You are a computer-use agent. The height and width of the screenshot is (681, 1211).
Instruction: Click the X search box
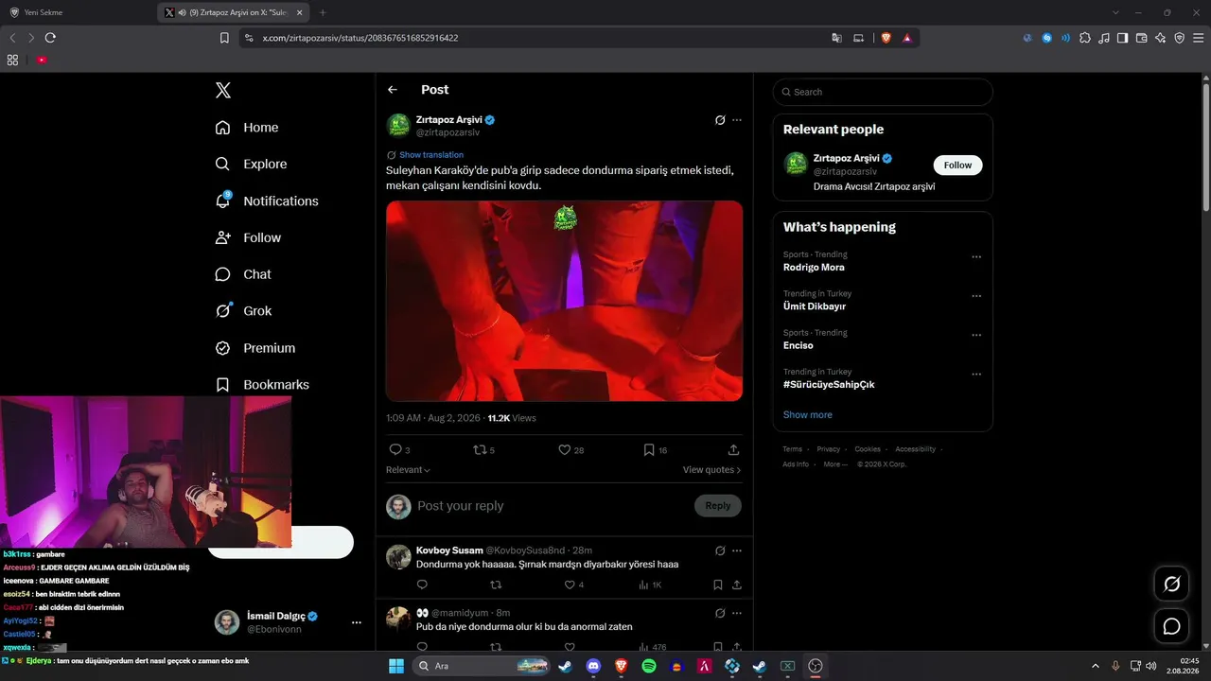[883, 92]
